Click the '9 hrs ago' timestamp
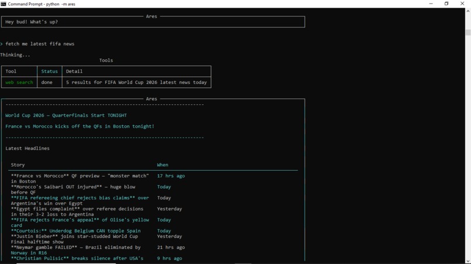471x264 pixels. (169, 258)
